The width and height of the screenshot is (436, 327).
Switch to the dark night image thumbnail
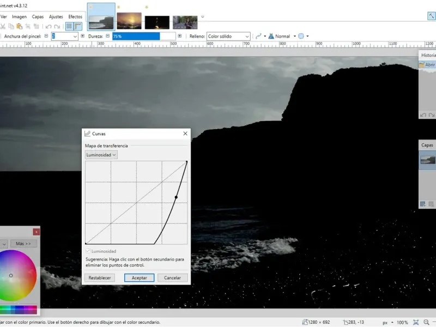[x=157, y=22]
